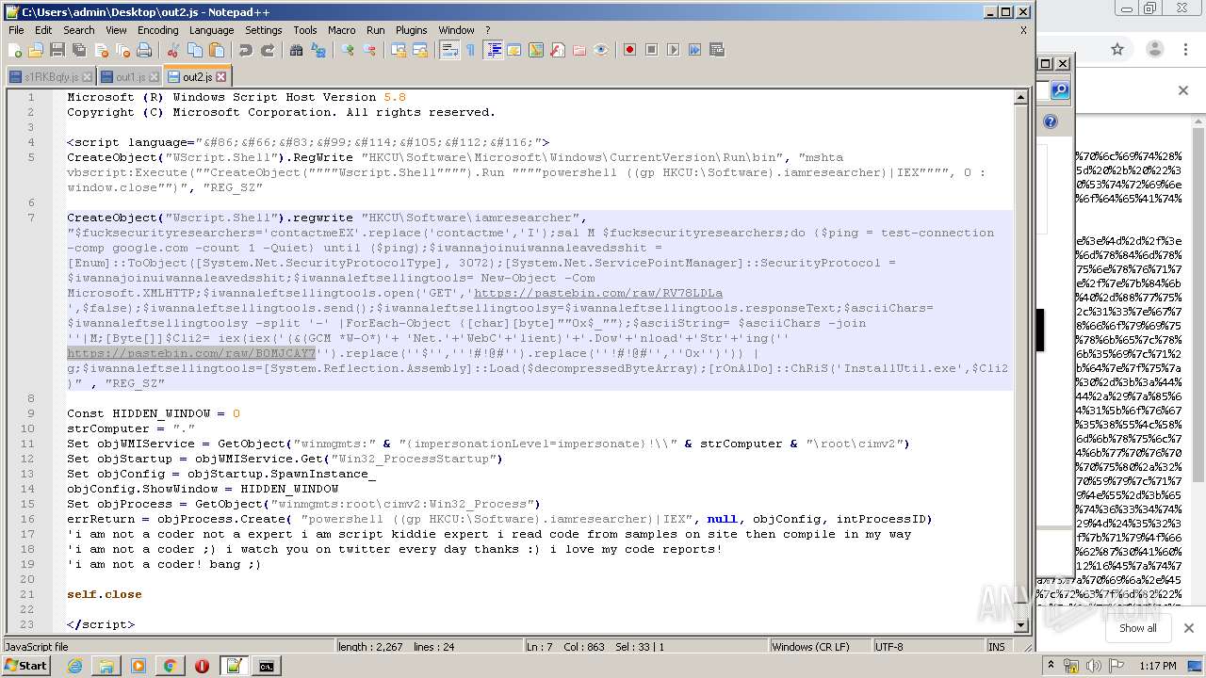Open the Plugins menu

click(x=411, y=30)
